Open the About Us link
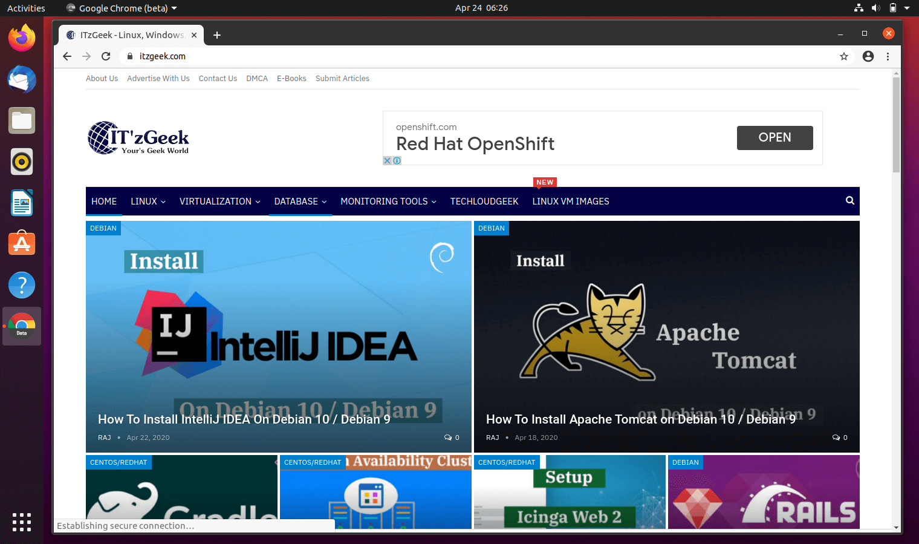Viewport: 919px width, 544px height. coord(102,79)
